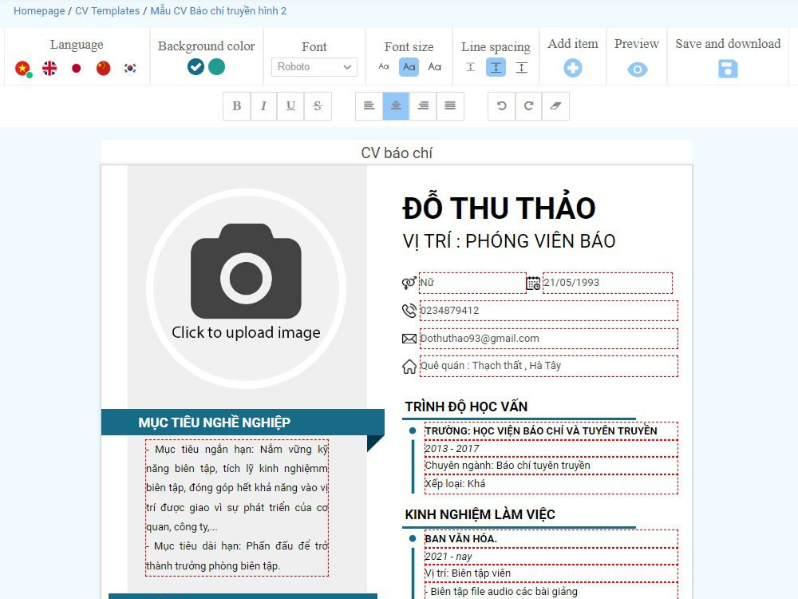Edit VỊ TRÍ : PHÓNG VIÊN BÁO line
Viewport: 798px width, 599px height.
pyautogui.click(x=509, y=241)
